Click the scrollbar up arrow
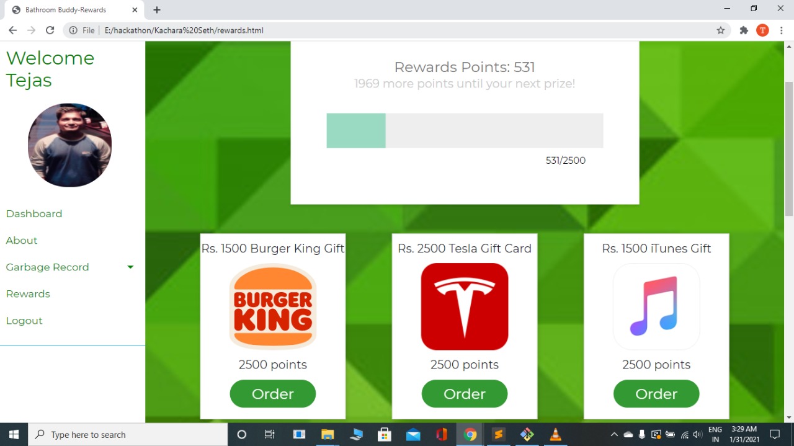 (x=789, y=46)
